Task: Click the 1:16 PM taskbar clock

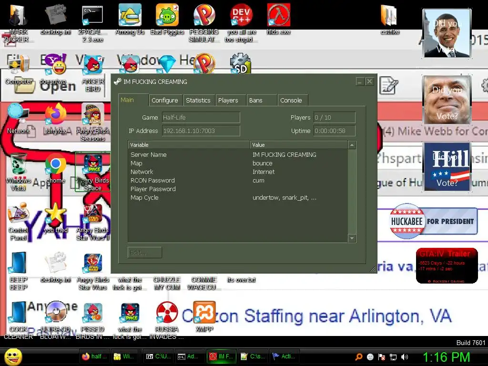Action: (x=446, y=357)
